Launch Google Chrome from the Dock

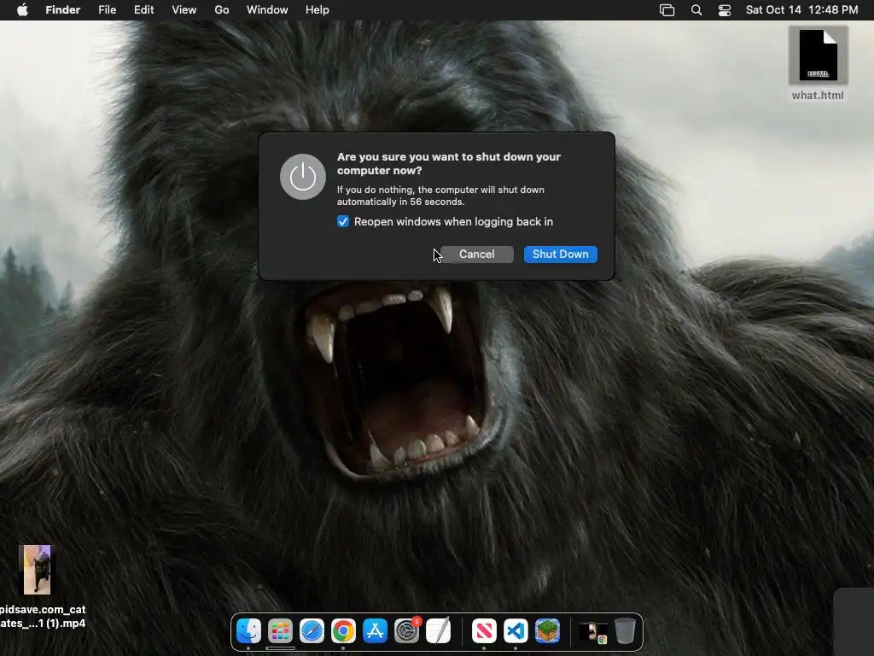[x=343, y=631]
